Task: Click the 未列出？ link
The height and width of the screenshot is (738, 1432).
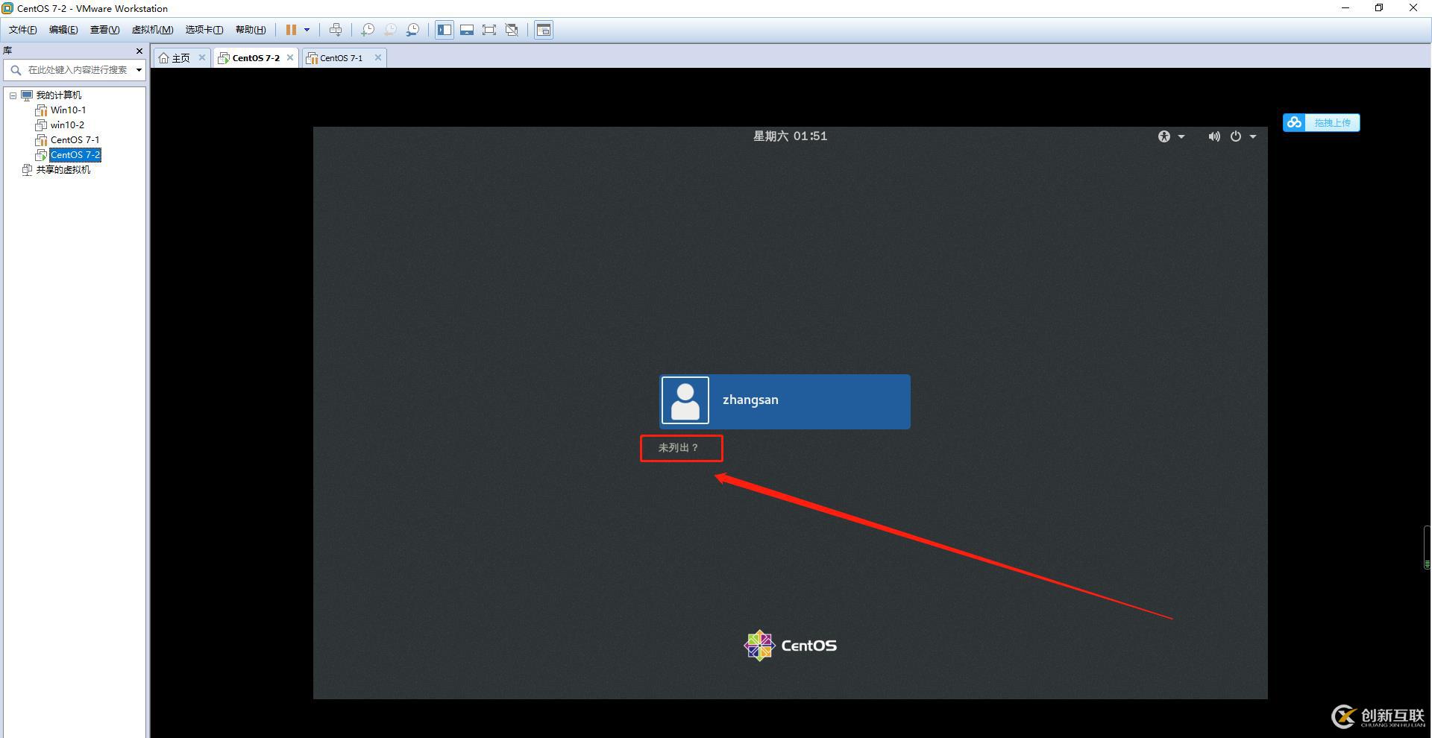Action: [679, 448]
